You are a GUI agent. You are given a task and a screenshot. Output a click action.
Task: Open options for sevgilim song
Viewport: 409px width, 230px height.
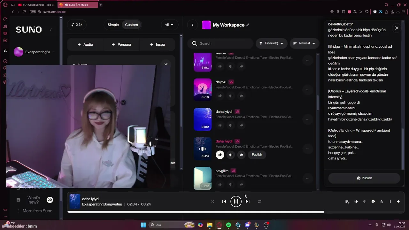[308, 178]
